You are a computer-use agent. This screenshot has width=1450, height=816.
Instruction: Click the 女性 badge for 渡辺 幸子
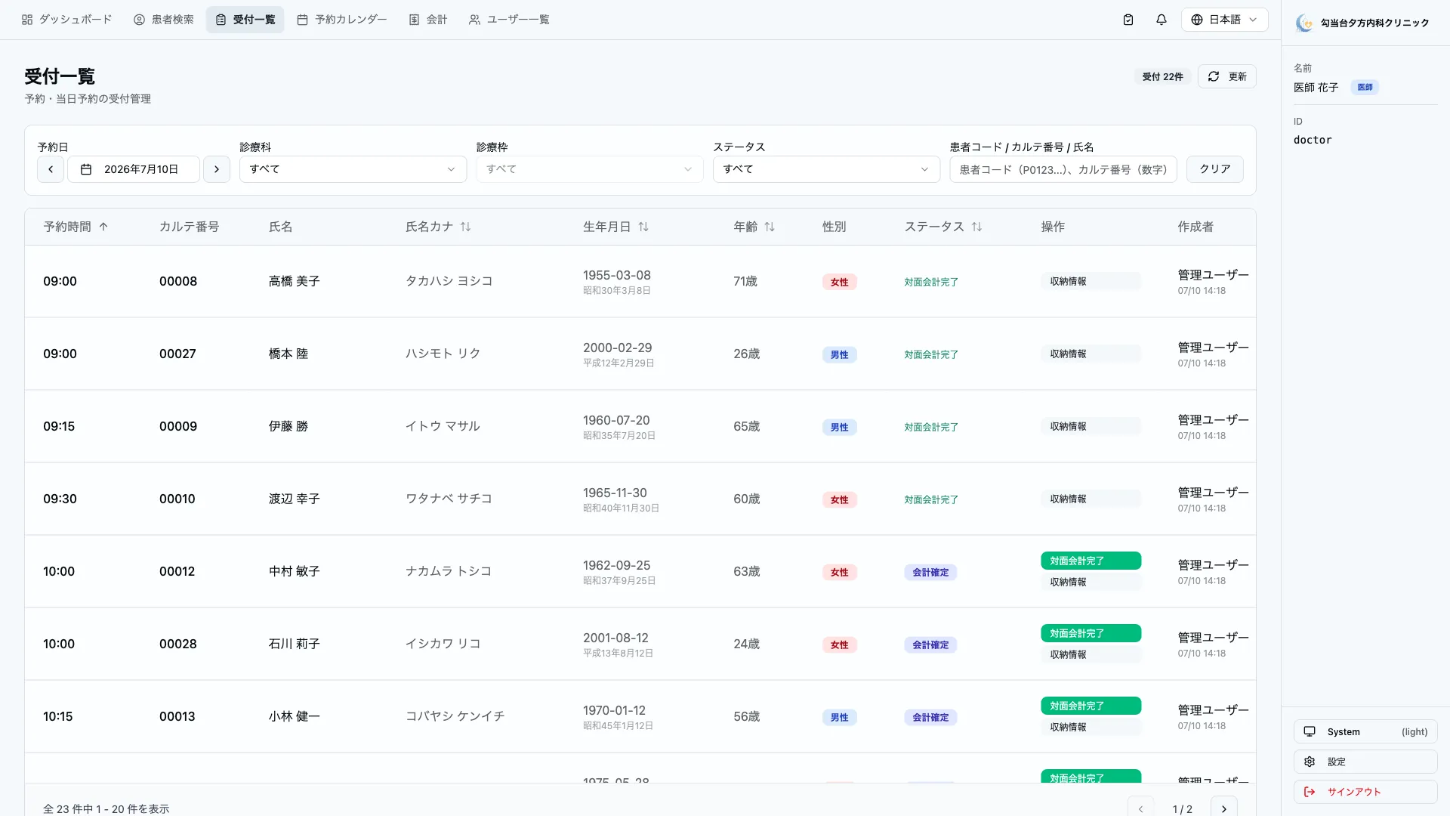839,499
